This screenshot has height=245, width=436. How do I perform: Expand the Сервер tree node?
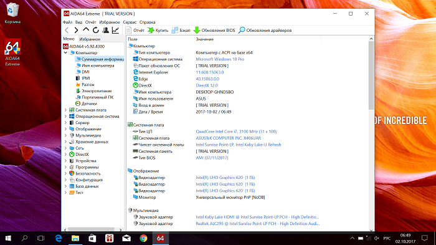coord(65,123)
